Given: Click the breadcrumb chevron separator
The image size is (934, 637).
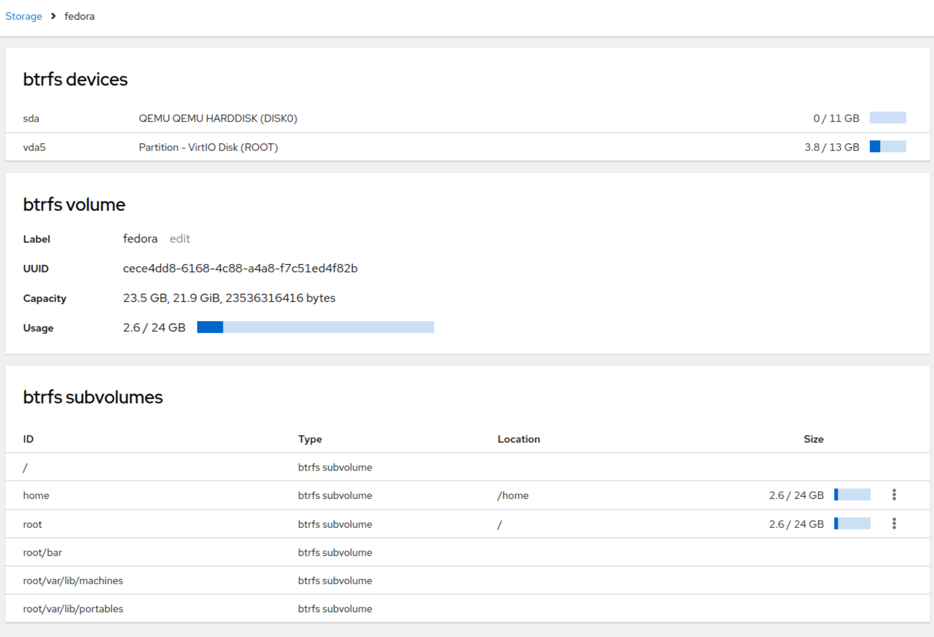Looking at the screenshot, I should [x=53, y=17].
